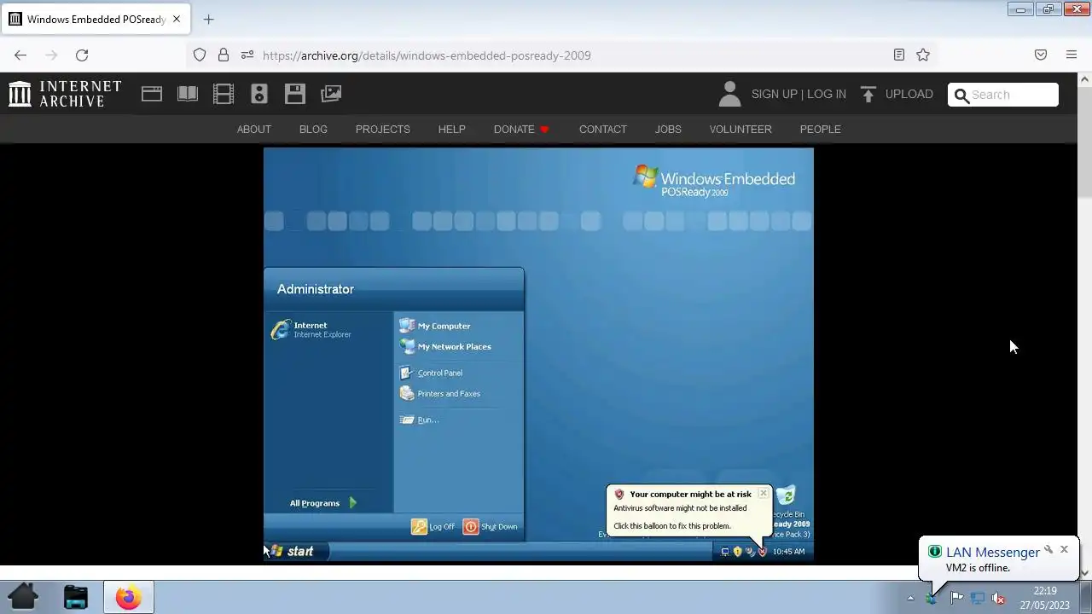
Task: Click the POSReady 2009 screenshot image
Action: (x=538, y=355)
